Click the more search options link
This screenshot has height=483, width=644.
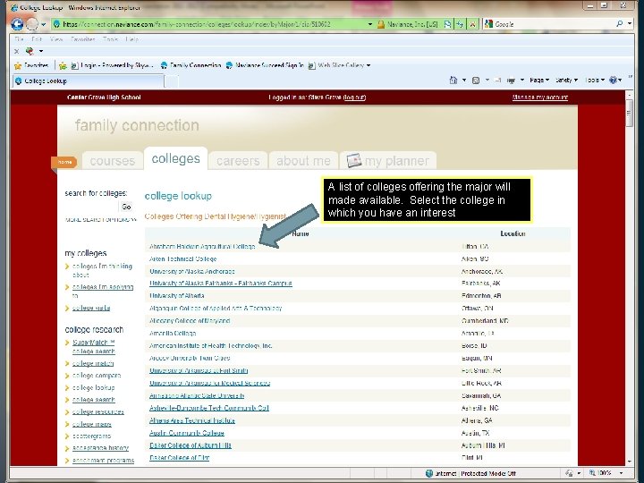[x=100, y=220]
